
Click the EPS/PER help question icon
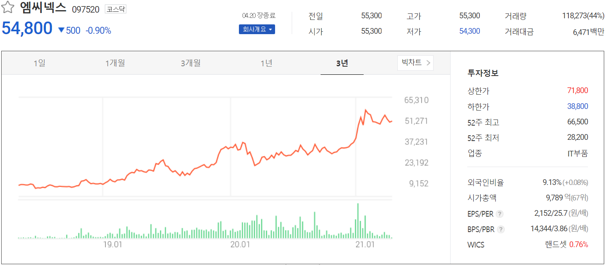pyautogui.click(x=500, y=214)
